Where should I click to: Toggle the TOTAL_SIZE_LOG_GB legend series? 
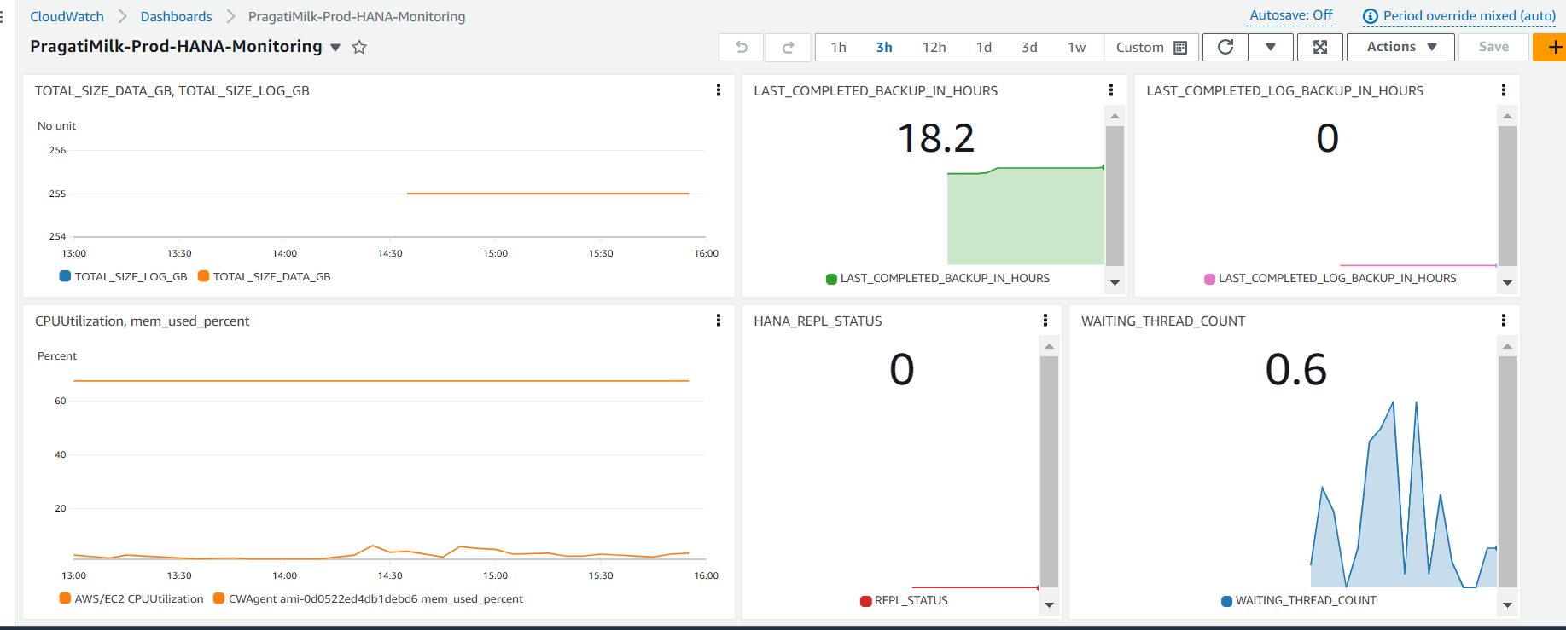point(123,276)
